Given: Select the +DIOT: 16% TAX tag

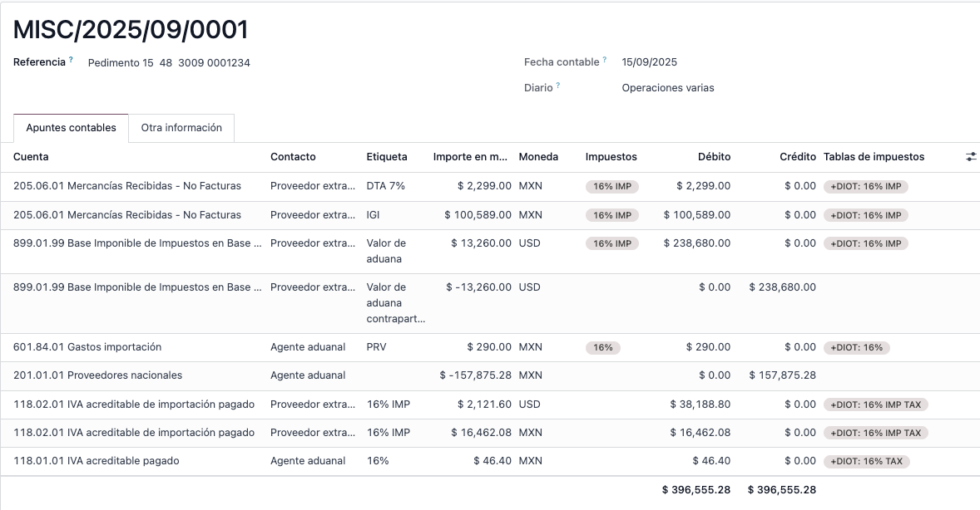Looking at the screenshot, I should [x=866, y=461].
